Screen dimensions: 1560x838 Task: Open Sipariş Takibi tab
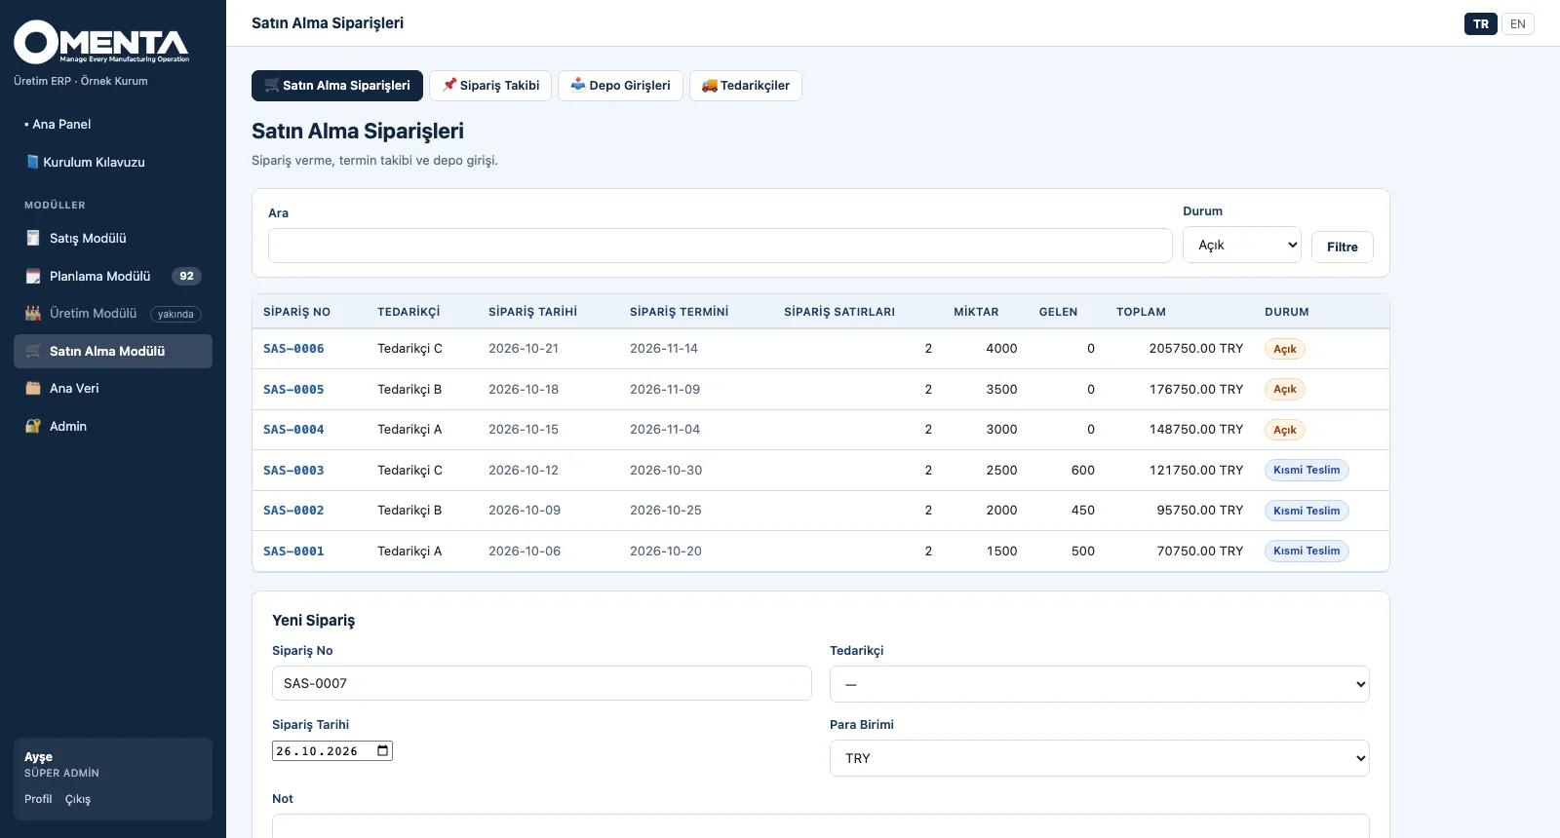click(x=490, y=85)
